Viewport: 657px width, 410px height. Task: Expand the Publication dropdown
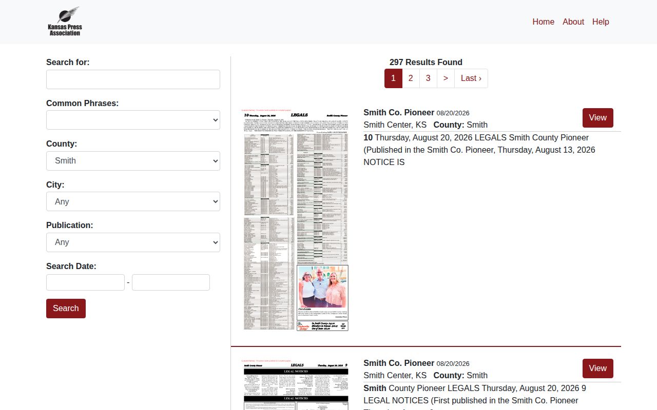coord(133,242)
